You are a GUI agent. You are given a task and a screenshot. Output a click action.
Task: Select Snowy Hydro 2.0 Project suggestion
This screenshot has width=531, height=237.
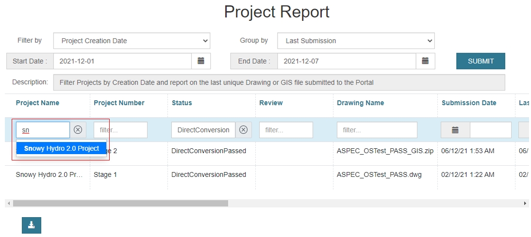[62, 148]
